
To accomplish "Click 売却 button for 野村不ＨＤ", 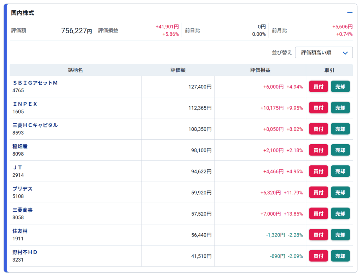I will (340, 256).
